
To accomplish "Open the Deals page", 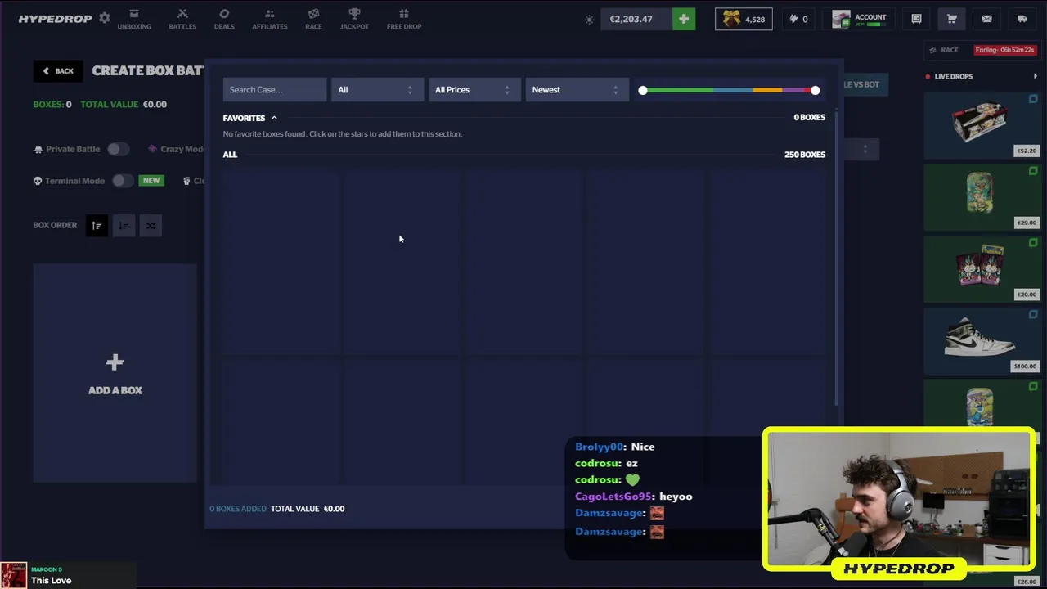I will [224, 20].
